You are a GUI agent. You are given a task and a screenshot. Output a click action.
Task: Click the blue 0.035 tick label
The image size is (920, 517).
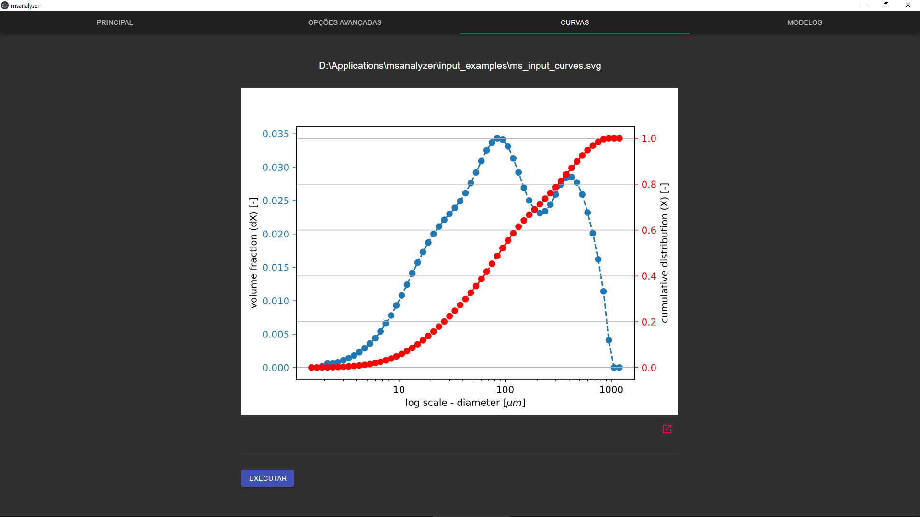click(x=276, y=134)
